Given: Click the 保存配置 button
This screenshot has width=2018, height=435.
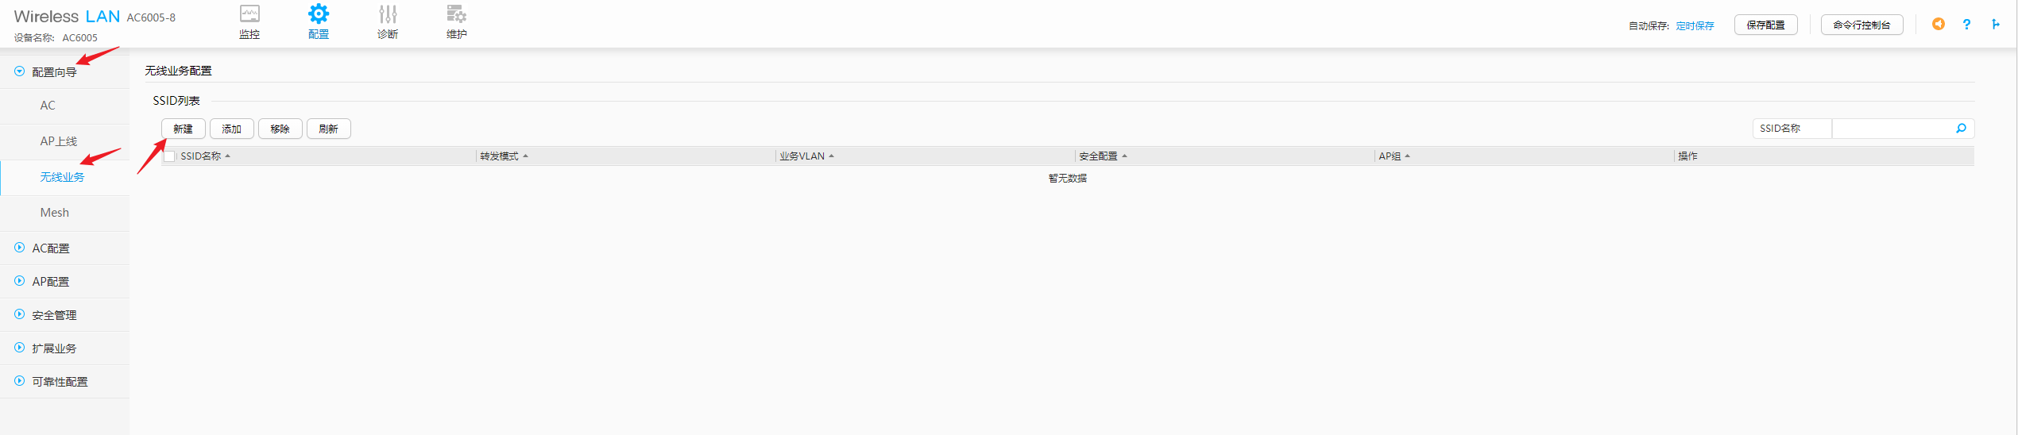Looking at the screenshot, I should point(1765,25).
